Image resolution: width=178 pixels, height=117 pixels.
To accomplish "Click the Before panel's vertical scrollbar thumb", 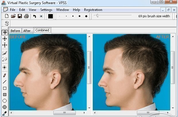I will point(89,68).
